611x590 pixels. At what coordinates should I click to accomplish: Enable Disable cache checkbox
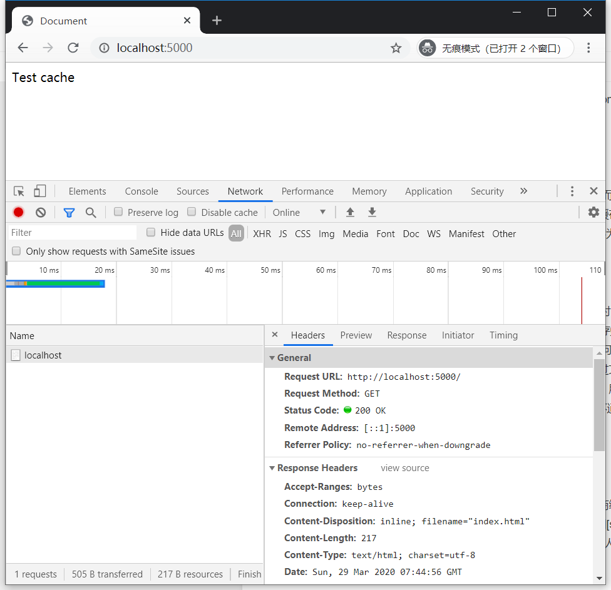tap(192, 211)
